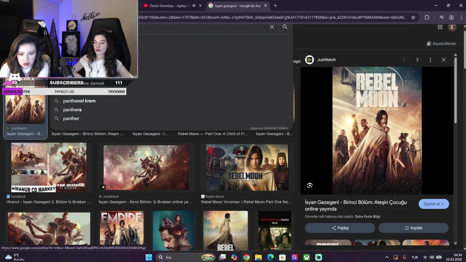Open a new browser tab
Screen dimensions: 466x262
(275, 5)
